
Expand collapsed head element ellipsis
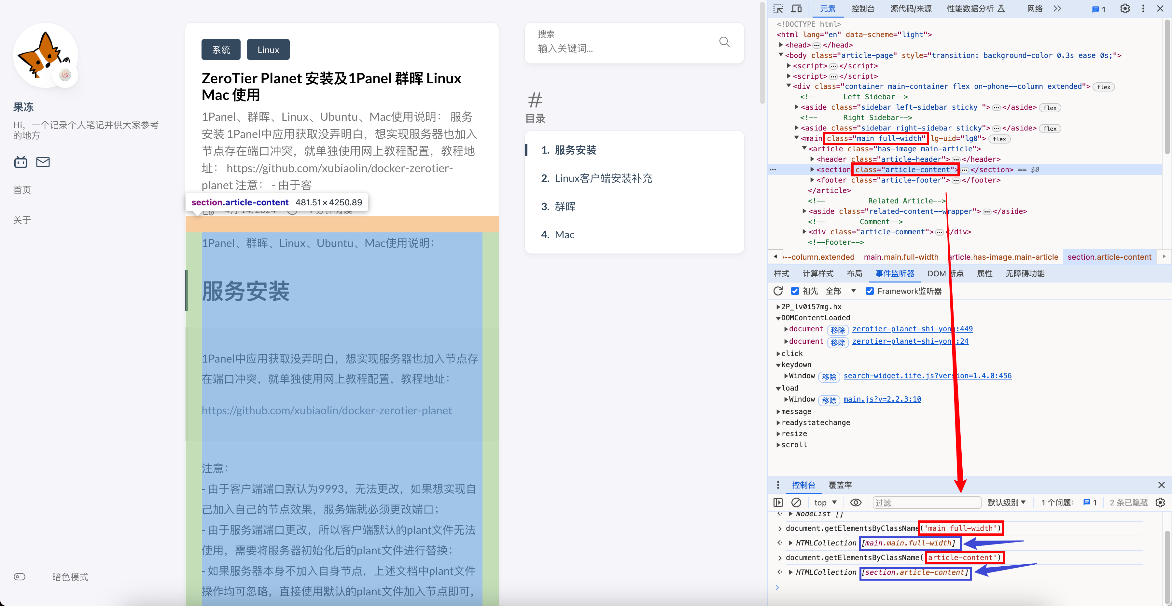[817, 45]
